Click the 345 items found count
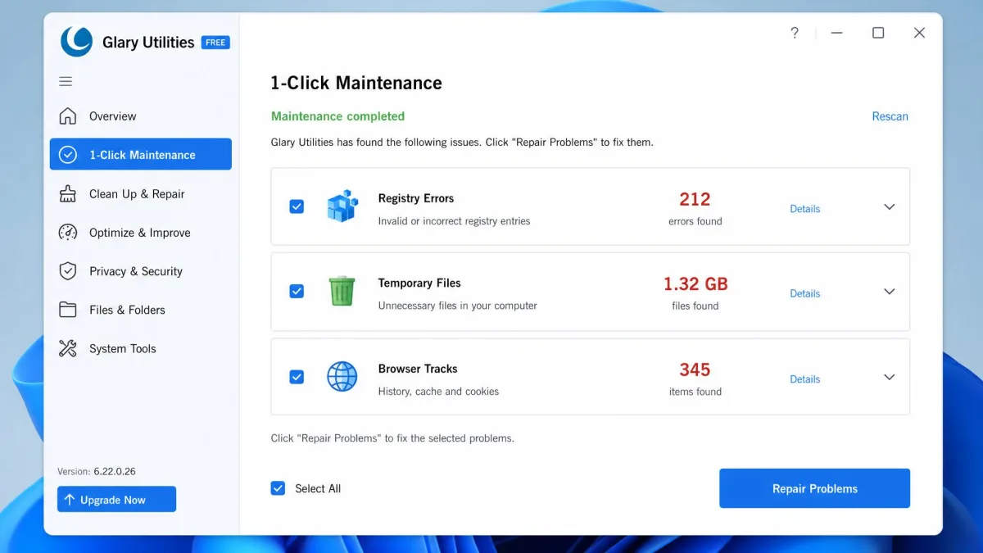Viewport: 983px width, 553px height. 695,369
